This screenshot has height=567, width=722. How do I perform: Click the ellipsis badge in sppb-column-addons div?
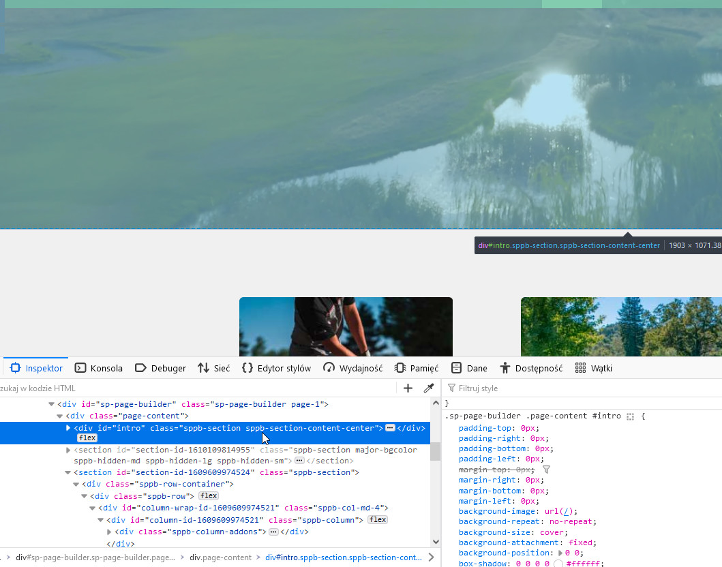[x=273, y=532]
